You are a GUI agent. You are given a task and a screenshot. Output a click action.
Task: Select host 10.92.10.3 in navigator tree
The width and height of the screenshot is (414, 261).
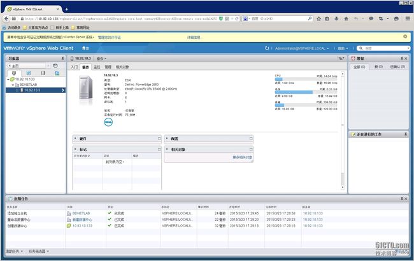click(x=36, y=90)
